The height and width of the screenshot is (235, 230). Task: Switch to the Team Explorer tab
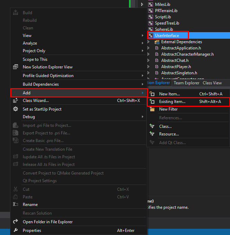click(186, 83)
